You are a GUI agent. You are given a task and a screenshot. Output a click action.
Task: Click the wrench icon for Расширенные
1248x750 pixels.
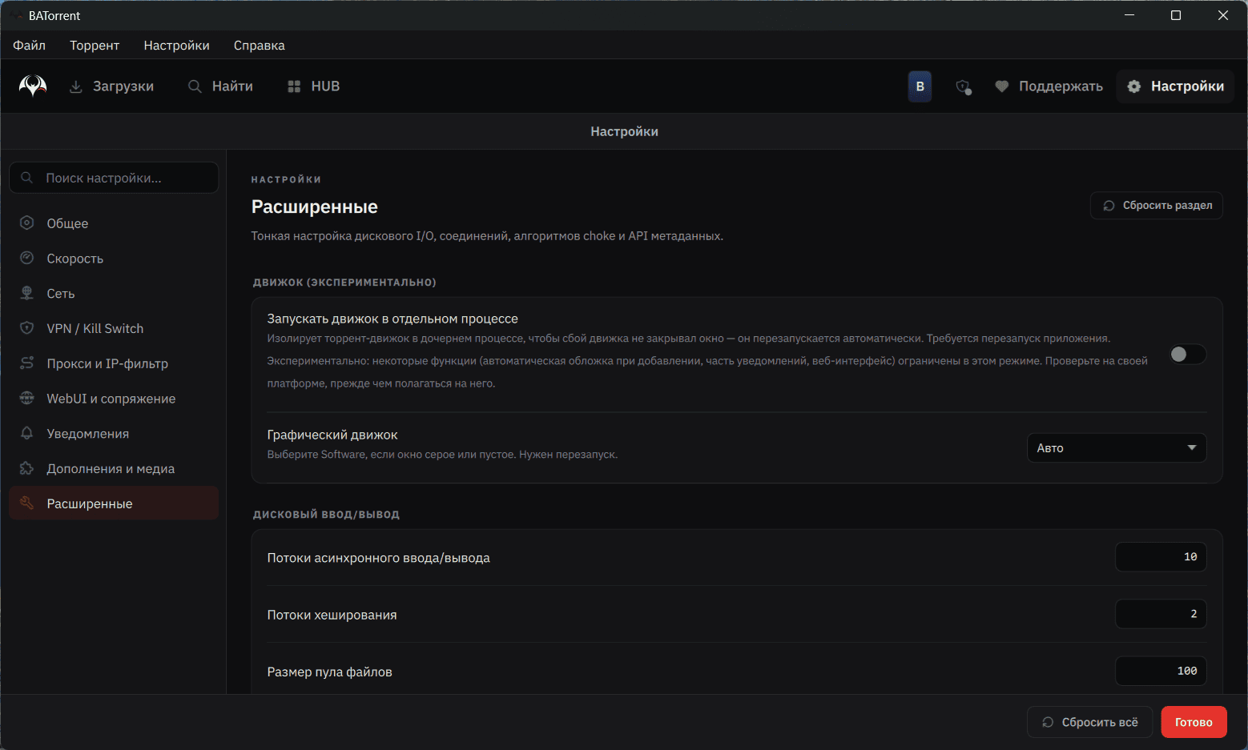[27, 503]
